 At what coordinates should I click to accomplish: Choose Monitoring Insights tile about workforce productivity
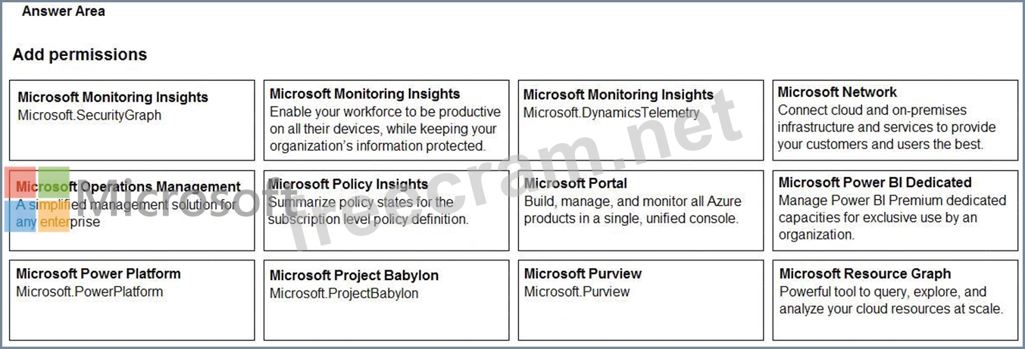click(x=386, y=120)
